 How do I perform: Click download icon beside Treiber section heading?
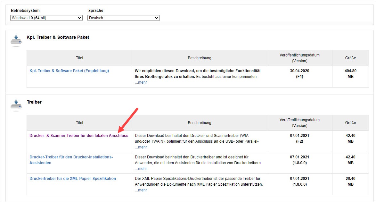click(x=16, y=105)
